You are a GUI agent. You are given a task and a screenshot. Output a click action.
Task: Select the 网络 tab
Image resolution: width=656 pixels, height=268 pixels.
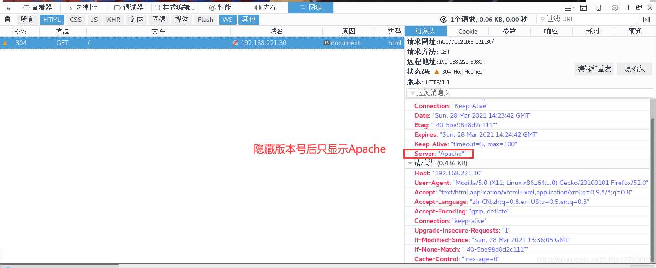pos(310,8)
